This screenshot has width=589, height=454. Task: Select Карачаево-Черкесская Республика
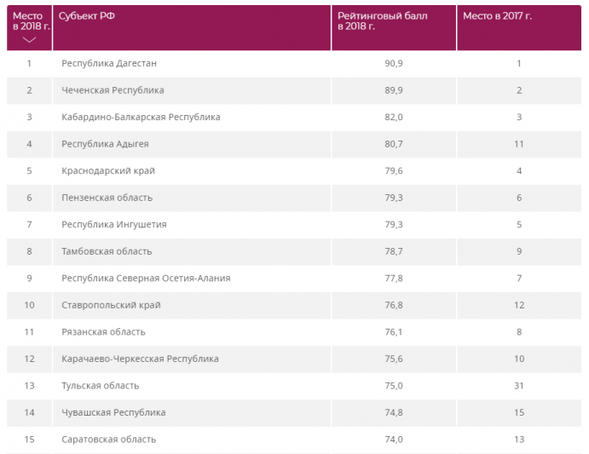click(140, 359)
